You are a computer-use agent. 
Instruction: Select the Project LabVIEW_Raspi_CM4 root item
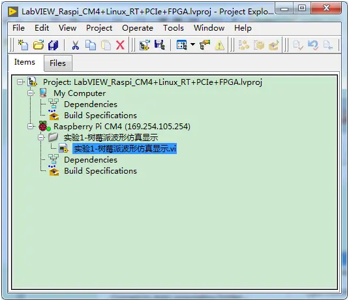(x=153, y=82)
